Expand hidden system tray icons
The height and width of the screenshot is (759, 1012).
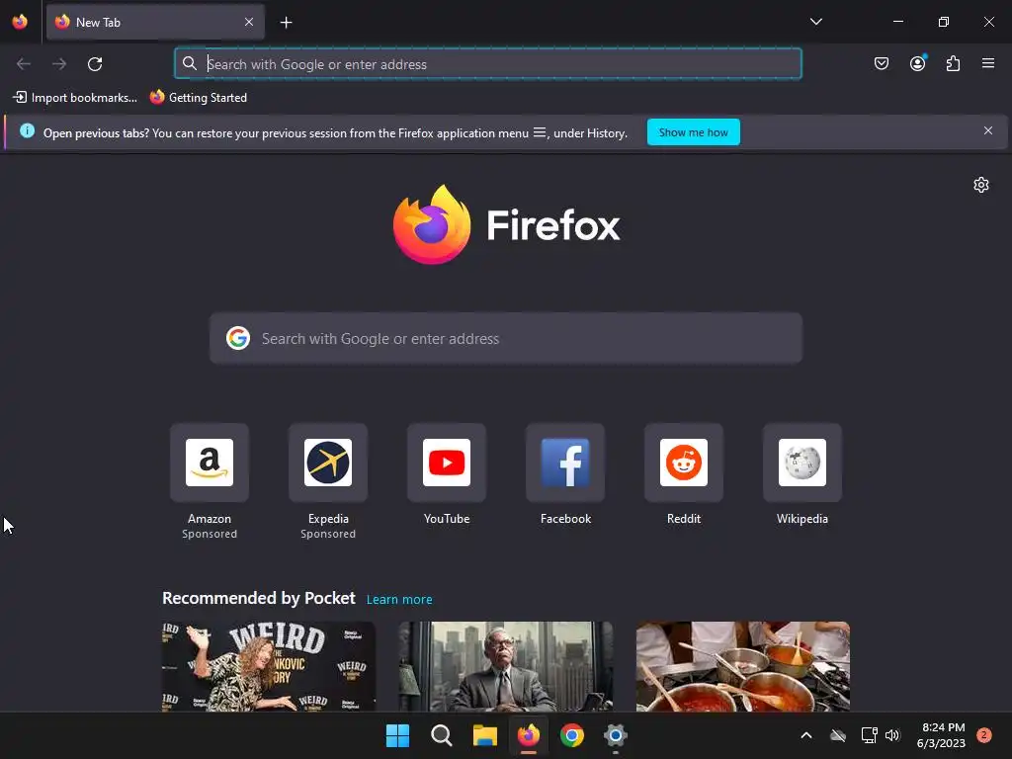click(x=806, y=735)
